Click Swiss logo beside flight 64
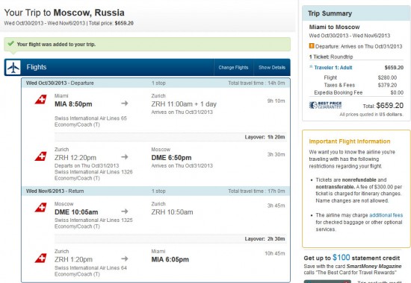This screenshot has width=411, height=283. click(41, 258)
